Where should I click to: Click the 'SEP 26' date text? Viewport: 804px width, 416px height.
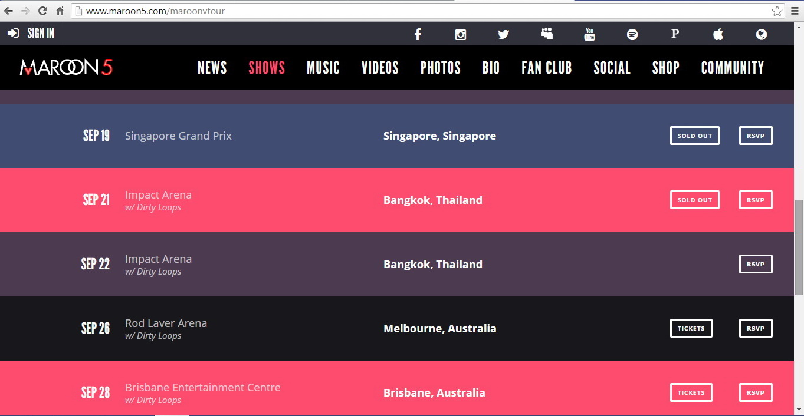[x=96, y=328]
